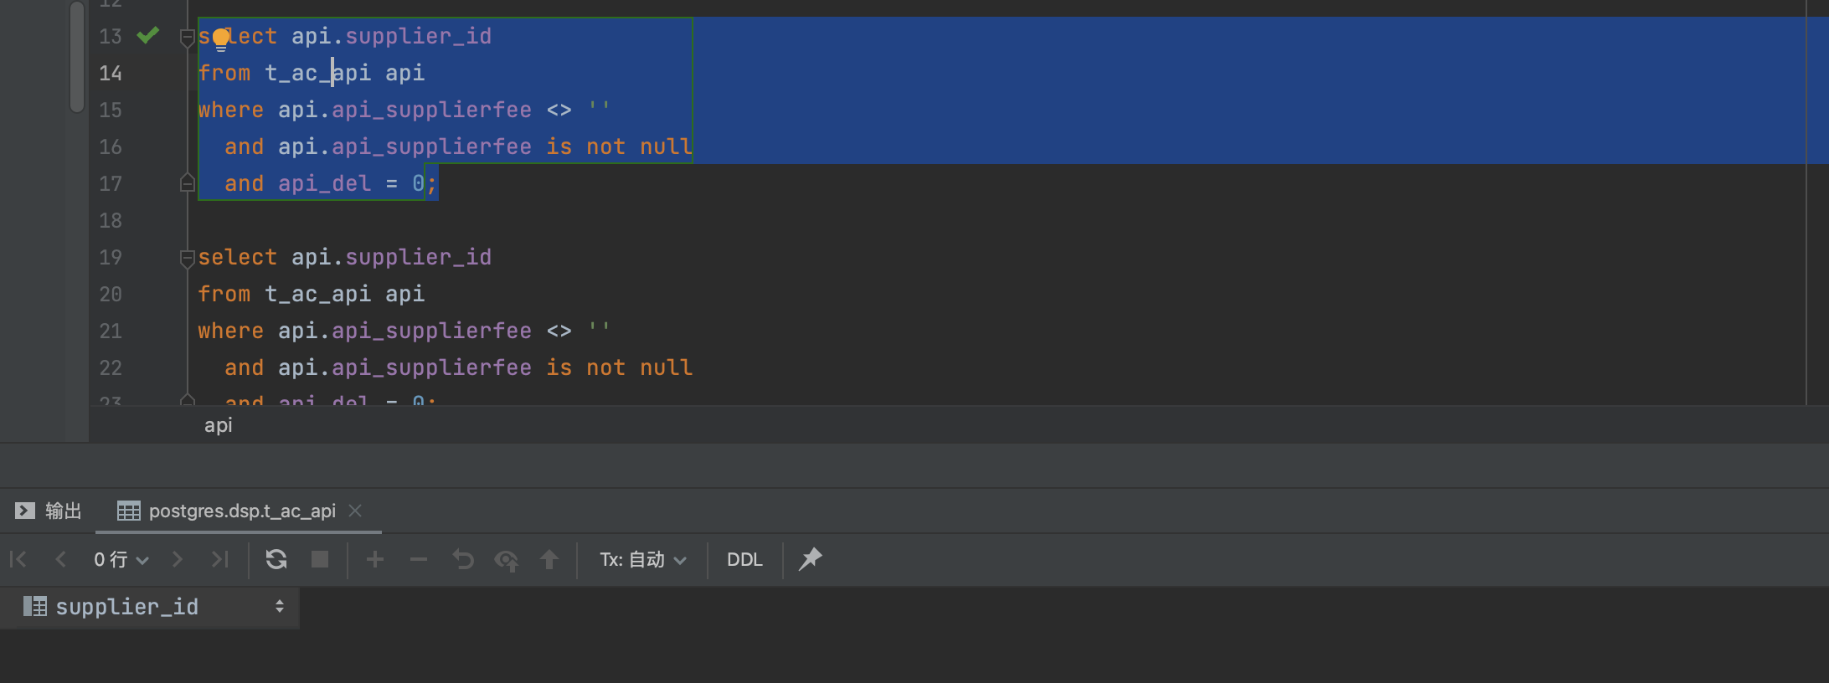Jump to last page of results

click(x=220, y=559)
